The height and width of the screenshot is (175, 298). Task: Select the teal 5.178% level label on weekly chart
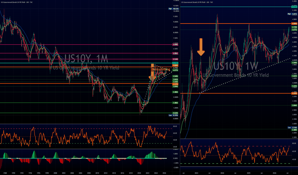(x=294, y=7)
